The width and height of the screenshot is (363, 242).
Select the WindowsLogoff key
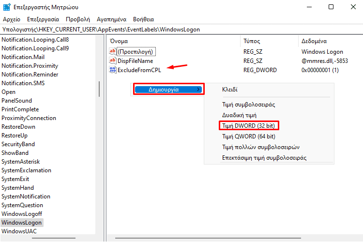click(x=22, y=214)
